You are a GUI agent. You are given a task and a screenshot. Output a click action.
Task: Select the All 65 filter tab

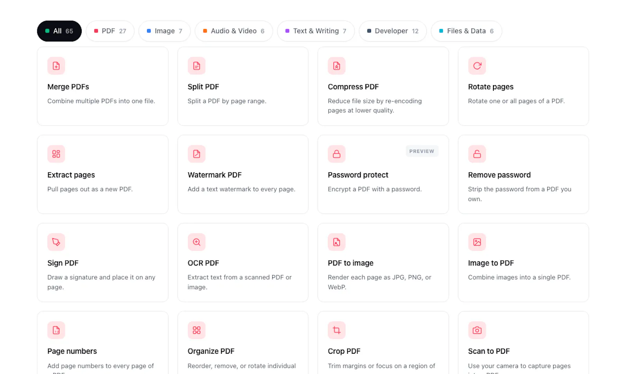[59, 31]
